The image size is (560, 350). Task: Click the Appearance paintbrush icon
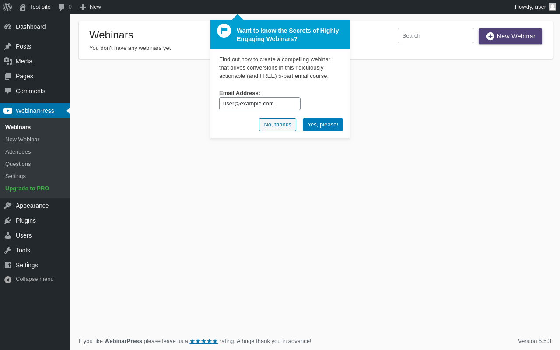(8, 206)
